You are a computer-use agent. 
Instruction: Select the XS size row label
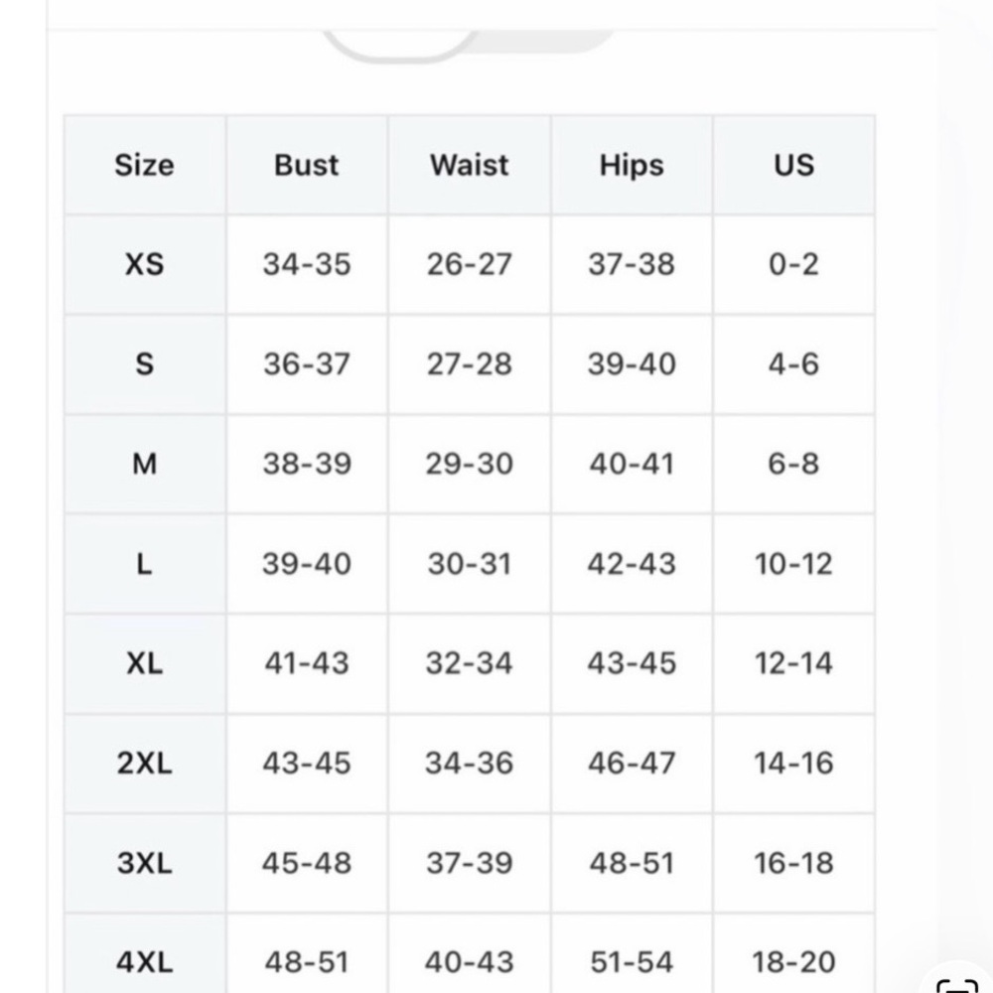click(x=145, y=265)
